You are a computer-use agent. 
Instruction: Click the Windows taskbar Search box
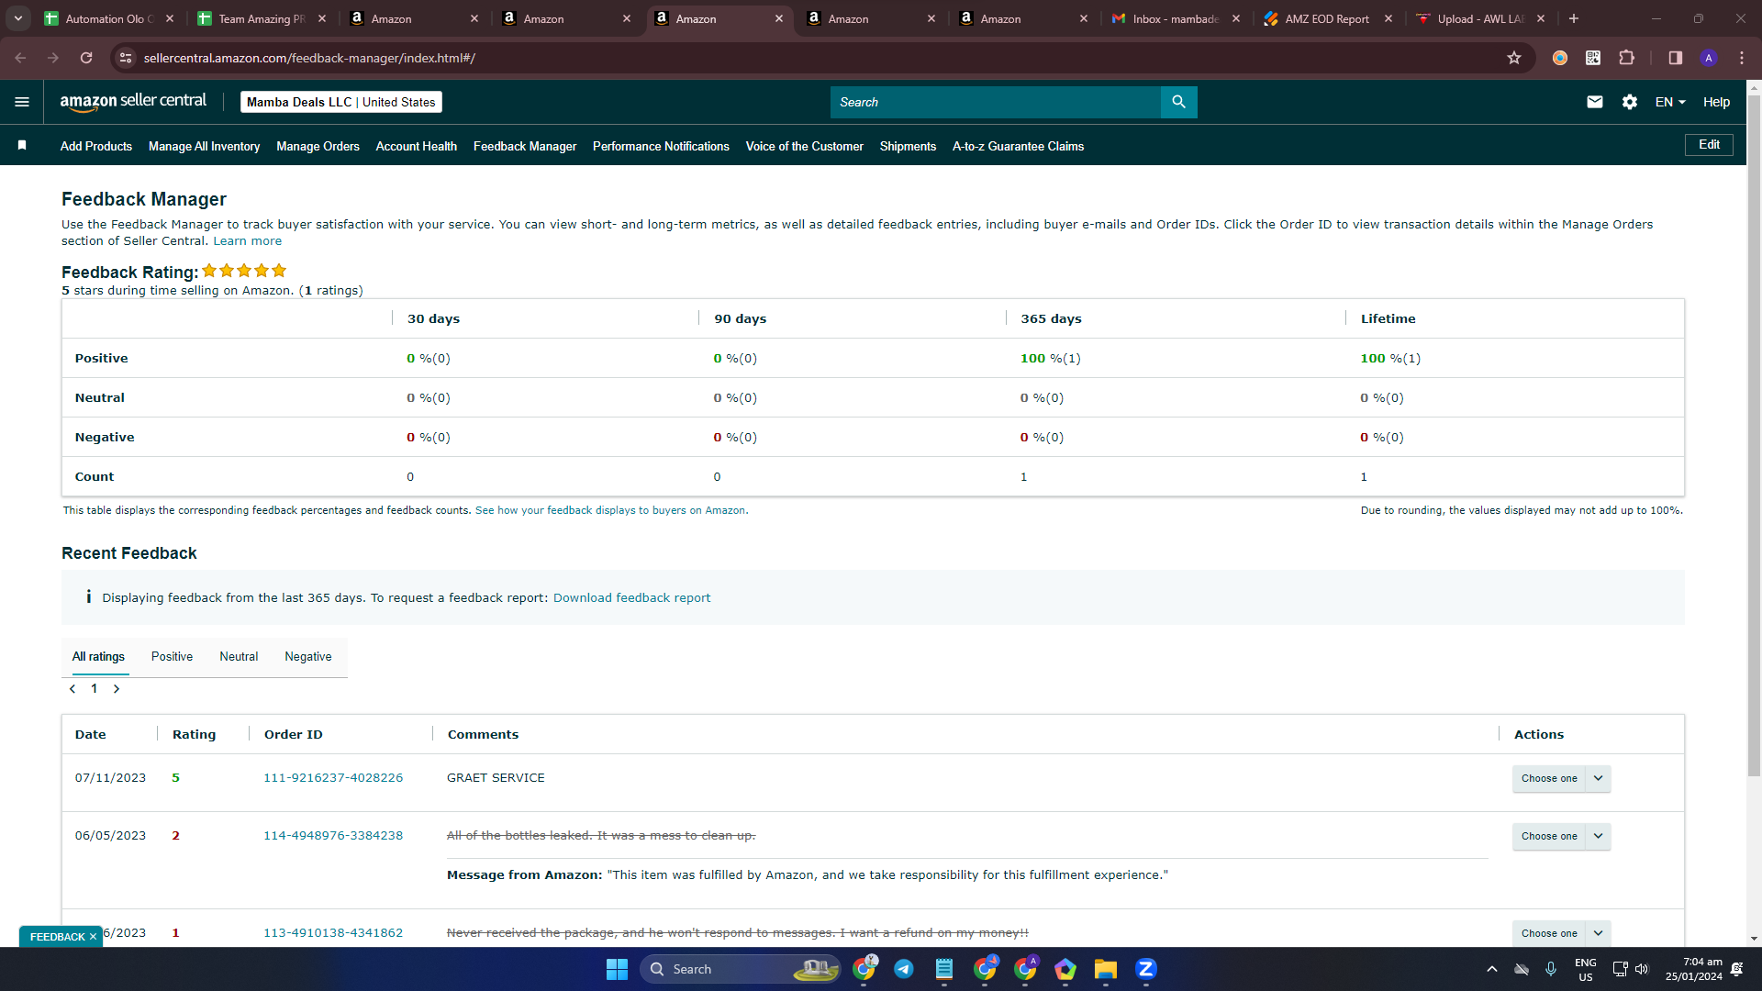pos(740,969)
